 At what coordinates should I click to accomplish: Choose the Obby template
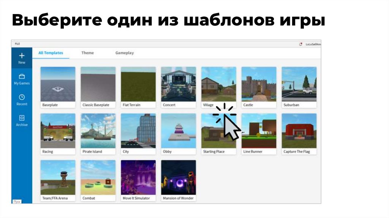tap(179, 134)
